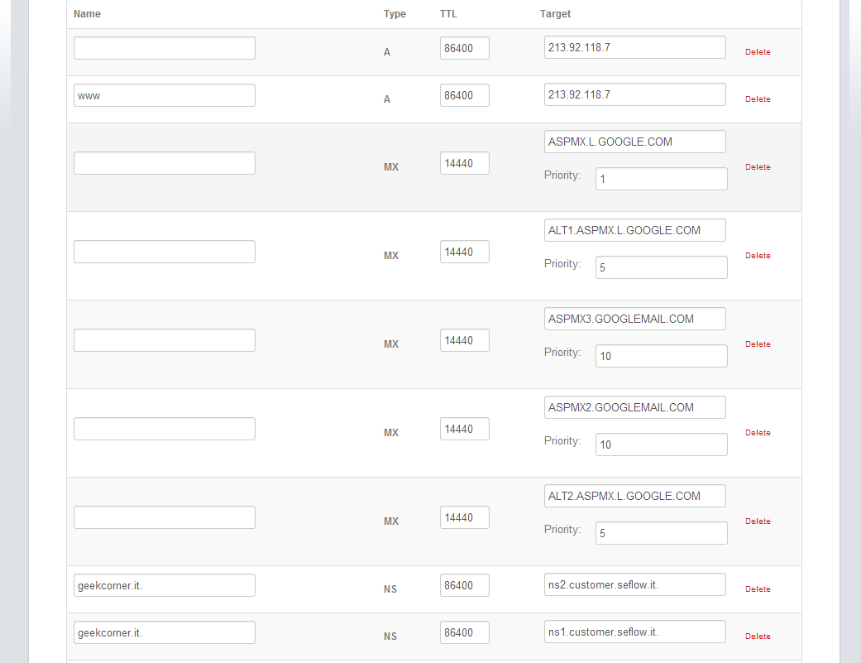The height and width of the screenshot is (663, 861).
Task: Delete the ns1.customer.seflow.it NS record
Action: click(757, 637)
